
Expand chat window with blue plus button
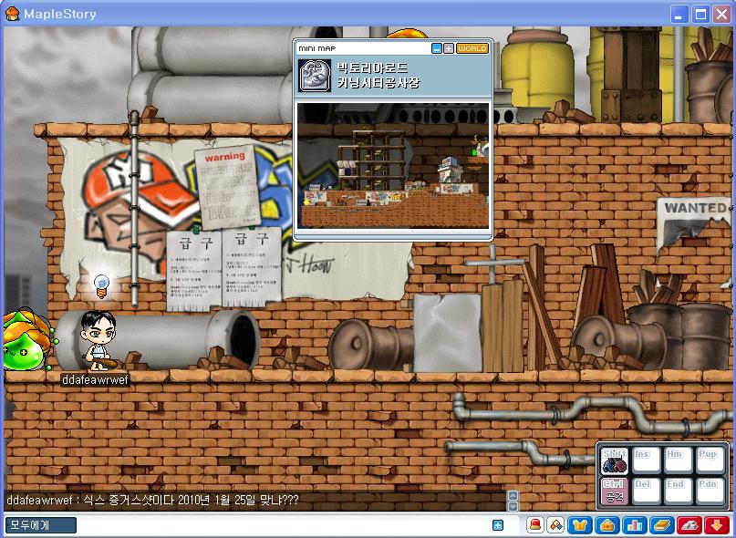[498, 525]
